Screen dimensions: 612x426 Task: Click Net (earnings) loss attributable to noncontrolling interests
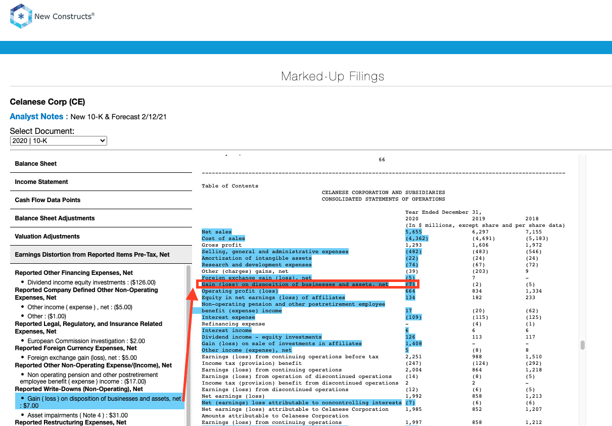tap(302, 403)
